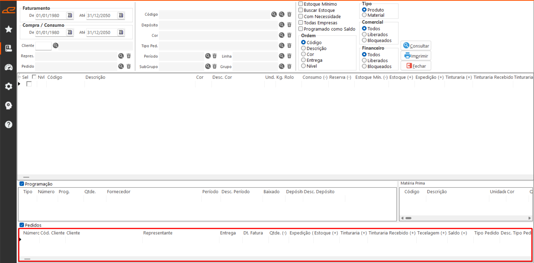534x263 pixels.
Task: Click the Imprimir button
Action: click(x=416, y=56)
